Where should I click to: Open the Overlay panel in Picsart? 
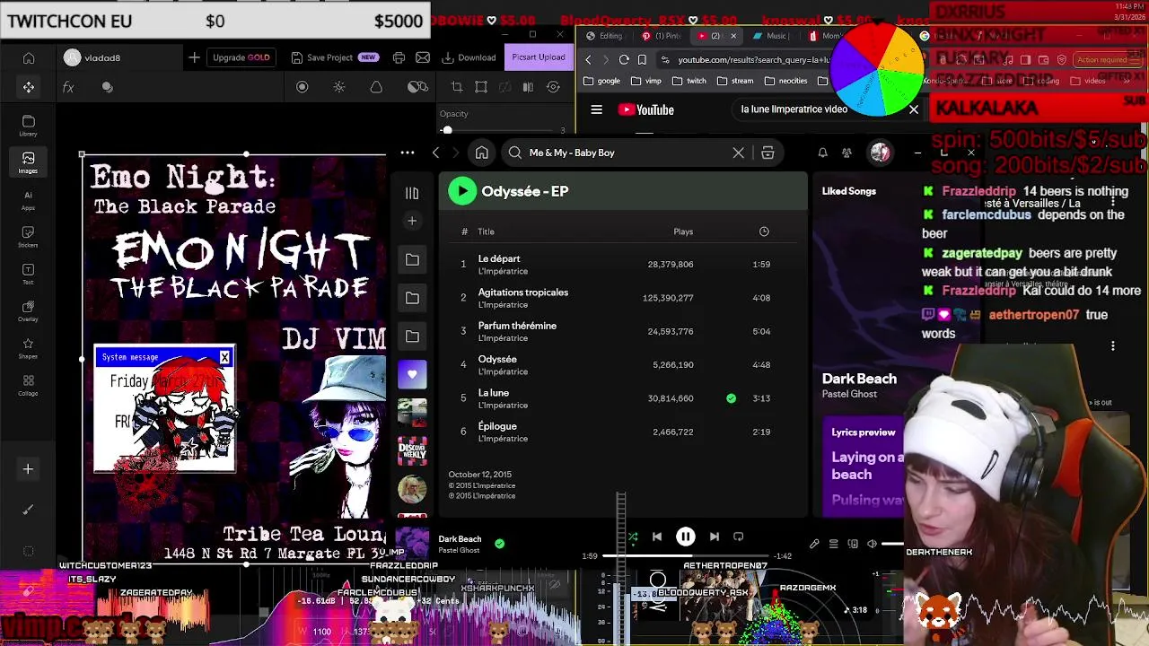coord(29,311)
